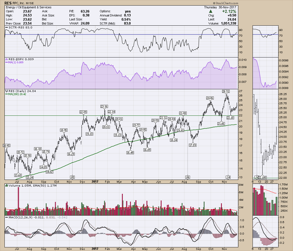
Task: Click the tallest red volume bar in July
Action: point(18,201)
